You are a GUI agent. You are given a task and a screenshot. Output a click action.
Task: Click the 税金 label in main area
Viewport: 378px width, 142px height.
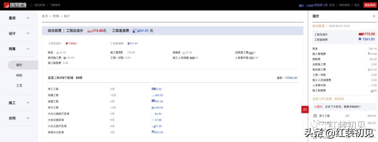pyautogui.click(x=51, y=52)
